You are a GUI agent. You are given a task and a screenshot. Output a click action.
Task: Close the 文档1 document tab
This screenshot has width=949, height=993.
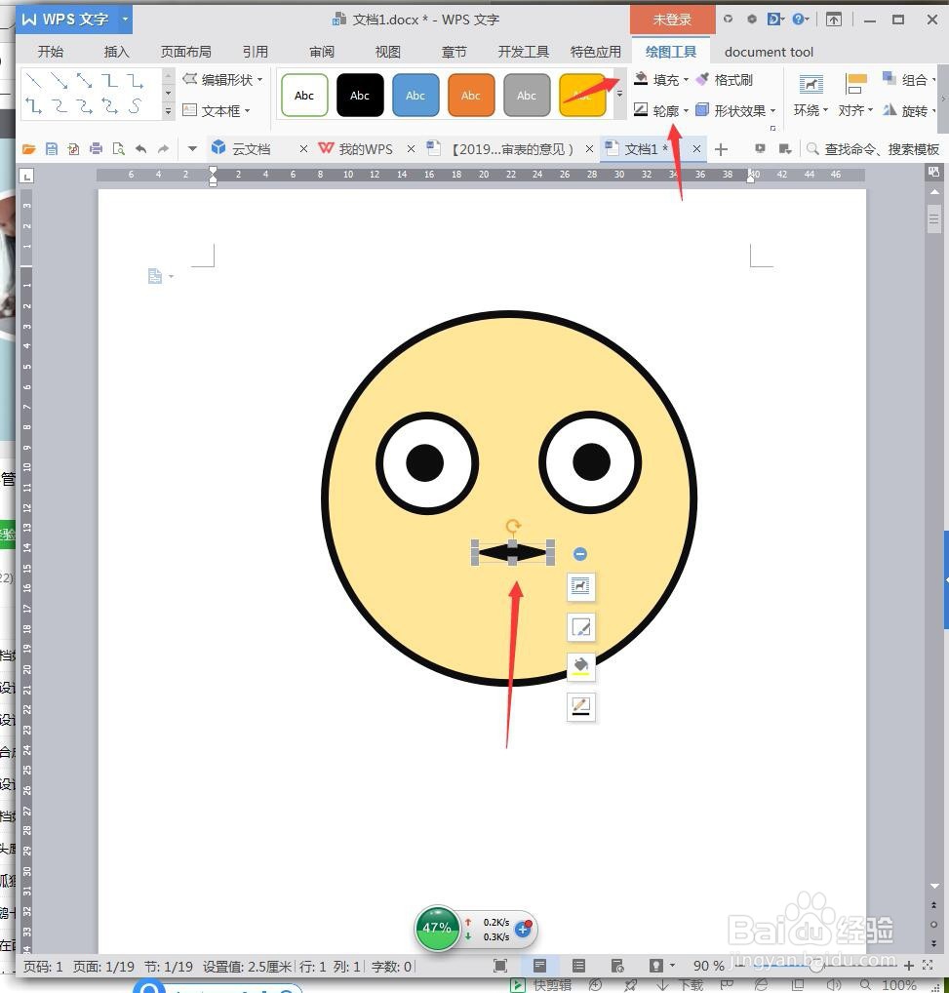pos(696,149)
